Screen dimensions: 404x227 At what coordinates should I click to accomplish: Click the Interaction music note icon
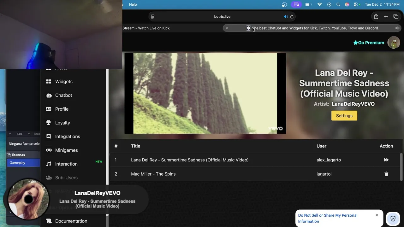(x=49, y=164)
